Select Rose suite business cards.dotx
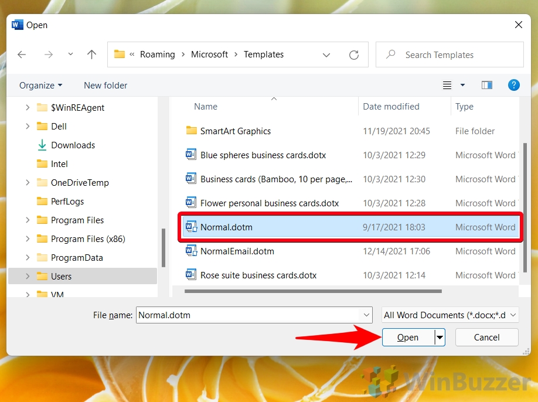The width and height of the screenshot is (538, 402). click(x=258, y=275)
